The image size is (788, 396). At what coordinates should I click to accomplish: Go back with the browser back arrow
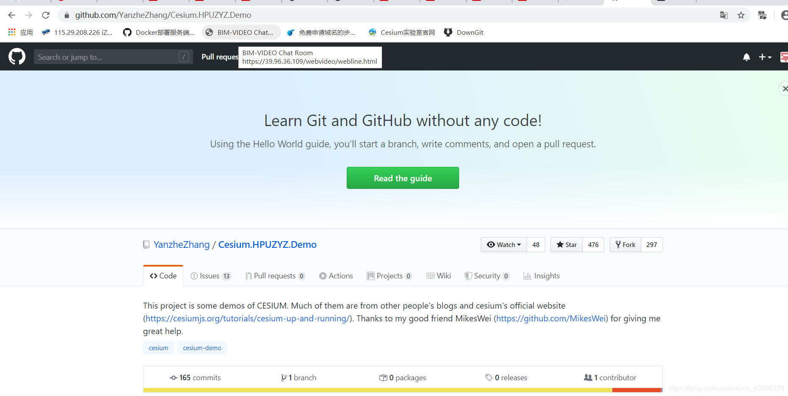[x=11, y=15]
